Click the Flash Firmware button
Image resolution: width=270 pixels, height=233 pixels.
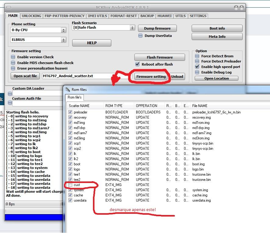(160, 57)
